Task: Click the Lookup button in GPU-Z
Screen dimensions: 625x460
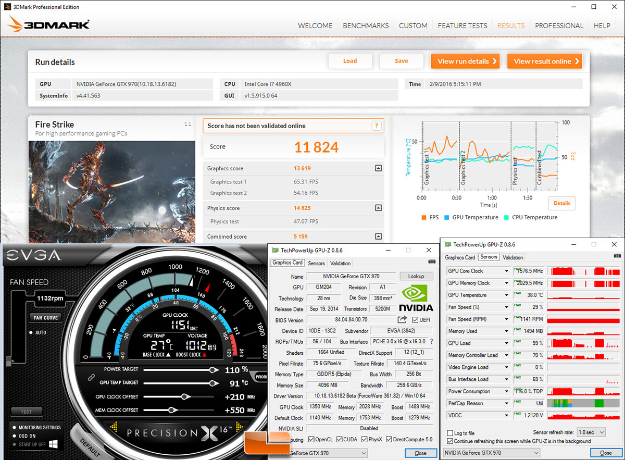Action: (x=416, y=276)
